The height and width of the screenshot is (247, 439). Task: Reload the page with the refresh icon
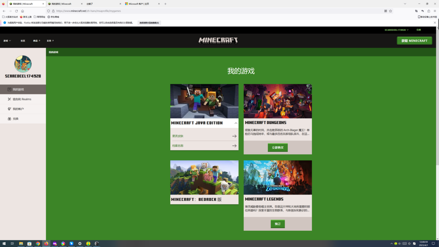point(16,11)
